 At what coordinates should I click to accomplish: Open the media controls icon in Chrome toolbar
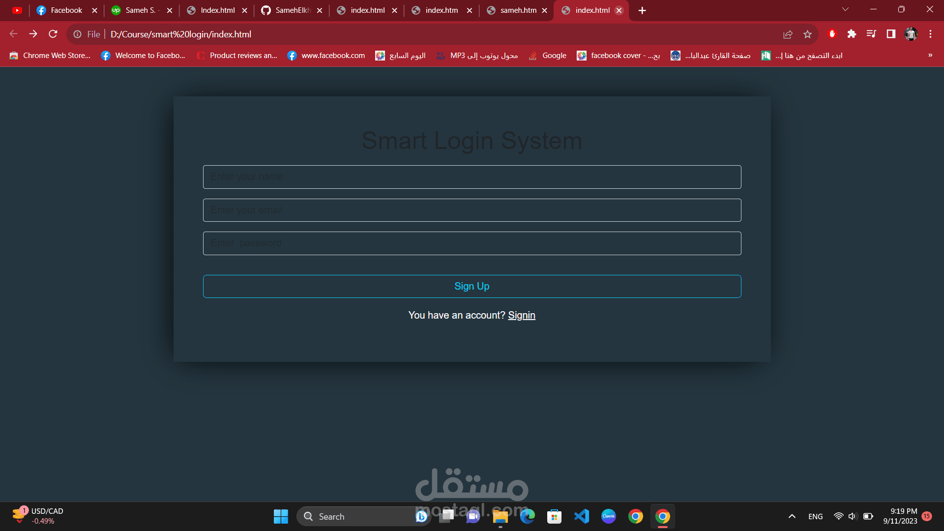[871, 34]
